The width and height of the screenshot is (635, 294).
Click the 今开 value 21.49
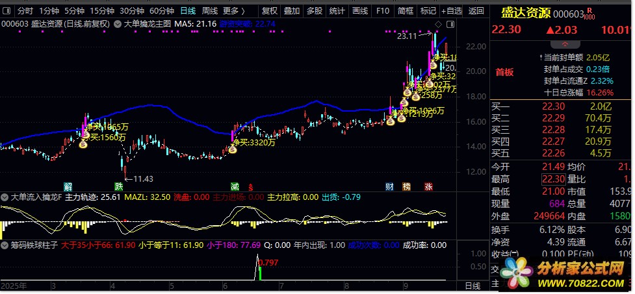pos(553,167)
